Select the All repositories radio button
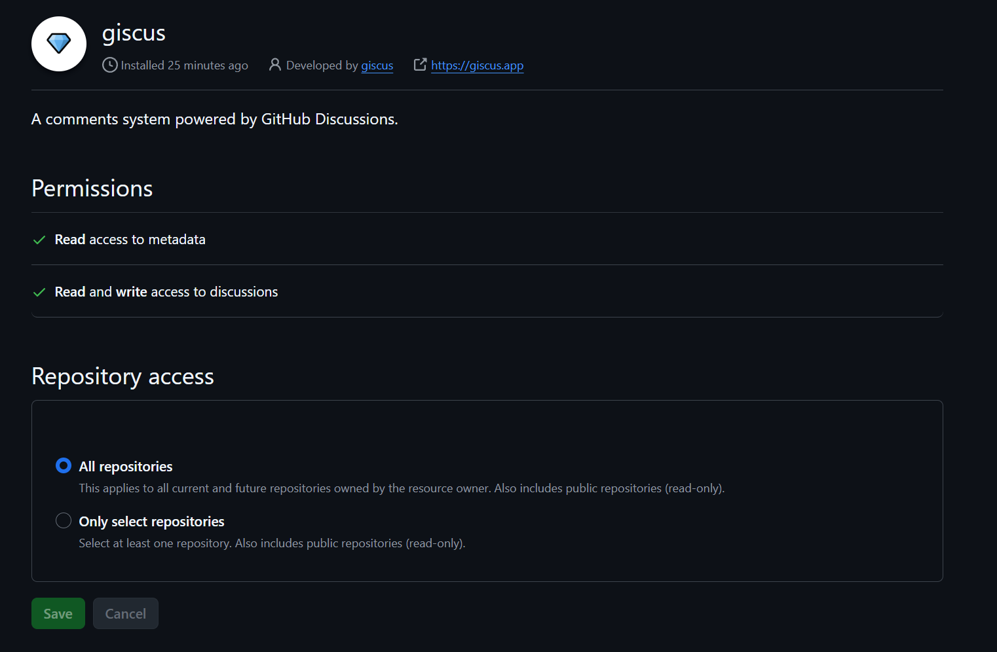This screenshot has width=997, height=652. [x=64, y=465]
